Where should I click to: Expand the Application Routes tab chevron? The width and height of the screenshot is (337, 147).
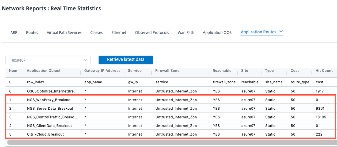click(281, 32)
